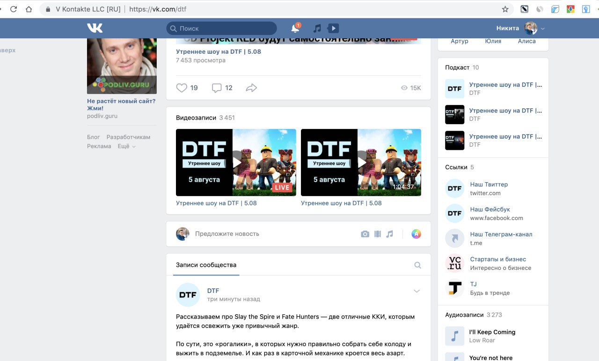Click the DTF icon beside Наш Фейсбук
The width and height of the screenshot is (599, 361).
click(454, 213)
